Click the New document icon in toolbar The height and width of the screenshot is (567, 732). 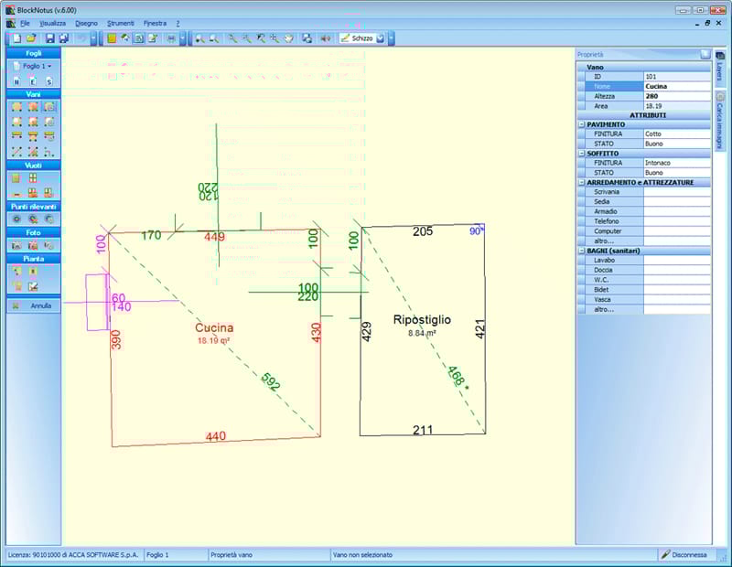coord(16,38)
